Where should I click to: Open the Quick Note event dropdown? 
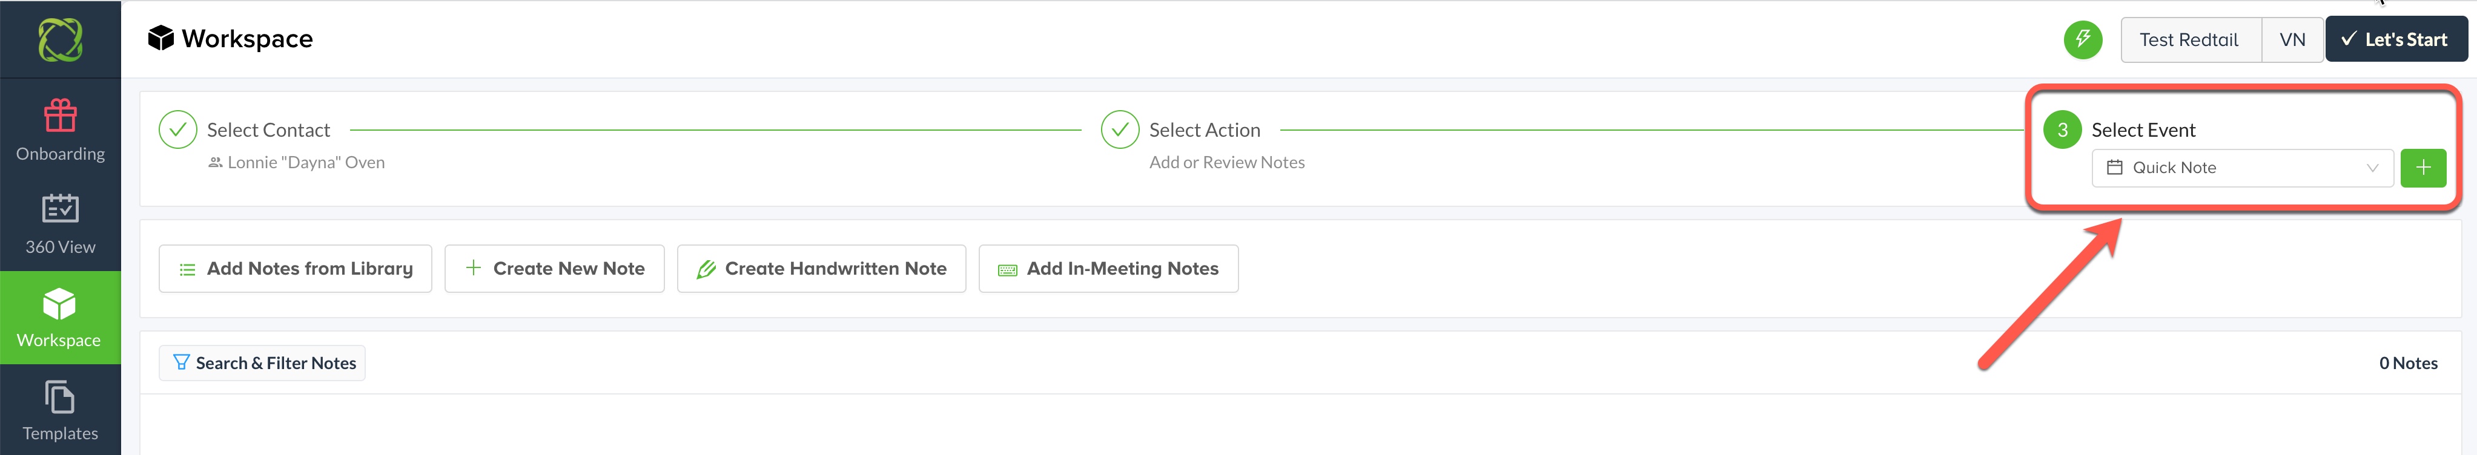click(x=2241, y=168)
